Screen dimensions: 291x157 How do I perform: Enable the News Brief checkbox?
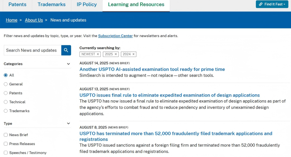click(x=6, y=135)
